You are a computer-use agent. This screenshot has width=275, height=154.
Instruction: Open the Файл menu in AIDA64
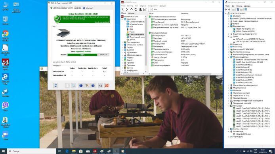pyautogui.click(x=123, y=6)
